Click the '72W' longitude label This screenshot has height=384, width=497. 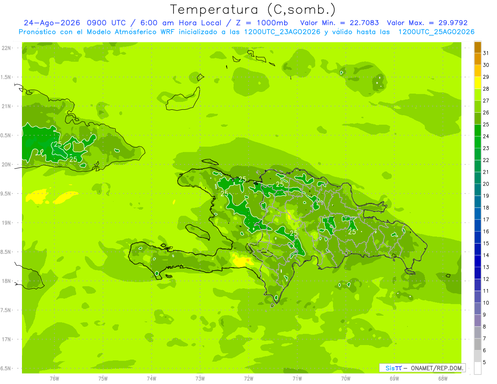coord(248,378)
